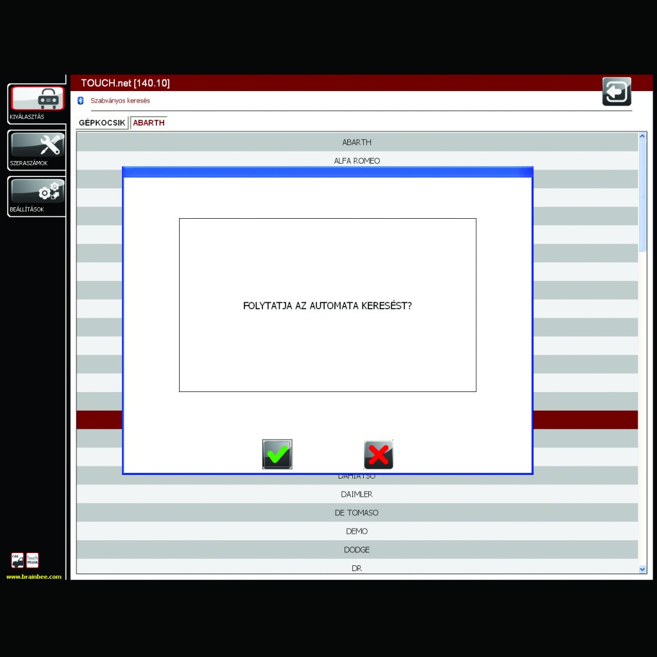This screenshot has height=657, width=657.
Task: Visit the www.brainbee.com link
Action: coord(34,577)
